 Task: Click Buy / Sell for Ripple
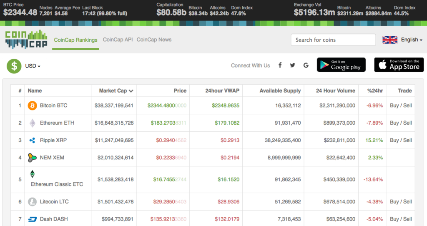401,140
